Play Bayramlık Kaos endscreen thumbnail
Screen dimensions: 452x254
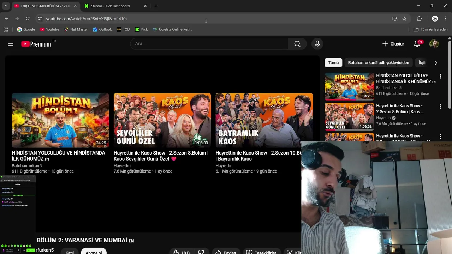point(264,120)
